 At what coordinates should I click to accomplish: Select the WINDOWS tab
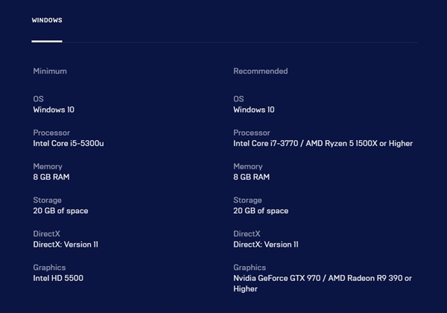[47, 20]
